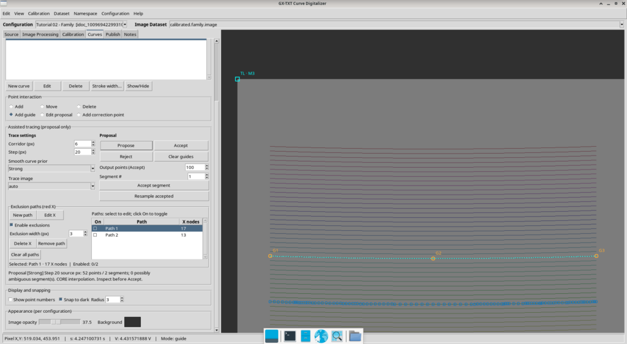This screenshot has width=627, height=344.
Task: Choose the Delete point interaction radio option
Action: coord(79,107)
